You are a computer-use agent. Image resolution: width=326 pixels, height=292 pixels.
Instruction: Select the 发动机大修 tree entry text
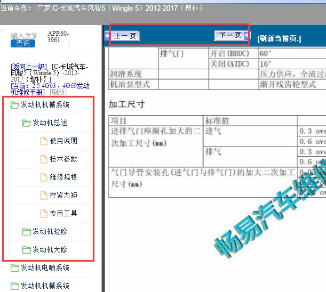50,249
